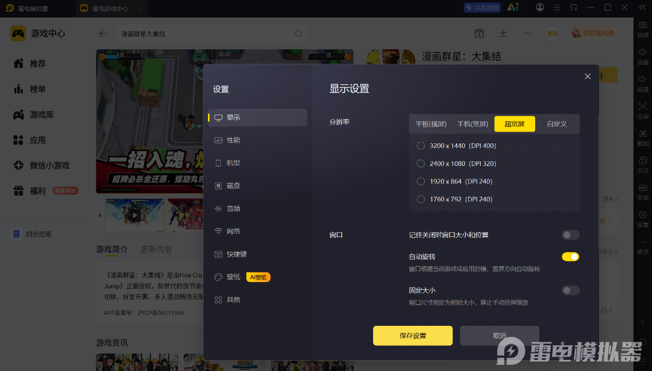Open the three-dot more options icon

point(527,33)
